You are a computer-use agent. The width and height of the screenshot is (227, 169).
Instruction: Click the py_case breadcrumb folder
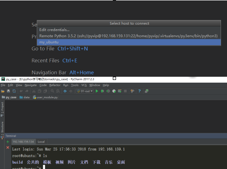[9, 97]
